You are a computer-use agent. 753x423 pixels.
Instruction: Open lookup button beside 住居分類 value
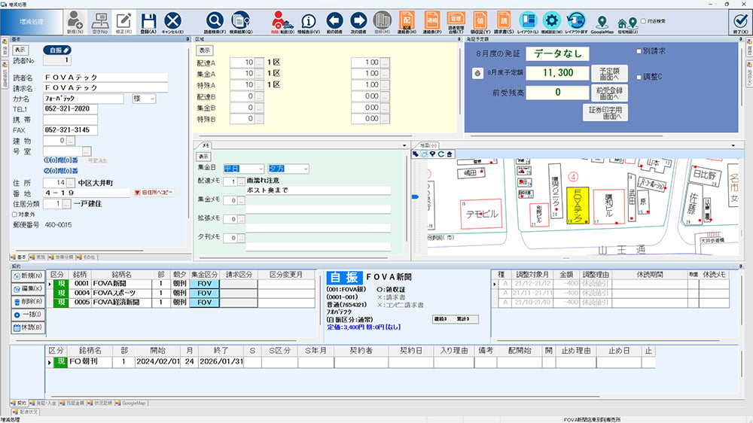pyautogui.click(x=67, y=204)
